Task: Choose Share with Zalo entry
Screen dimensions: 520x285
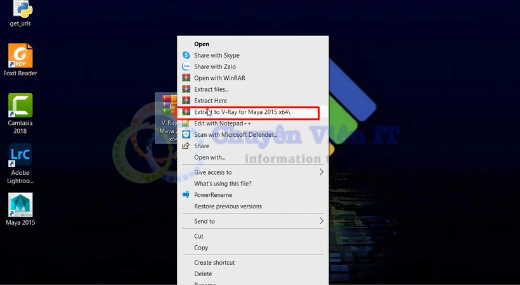Action: coord(215,66)
